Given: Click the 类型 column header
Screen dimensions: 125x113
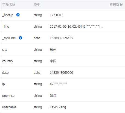Looking at the screenshot, I should tap(37, 4).
